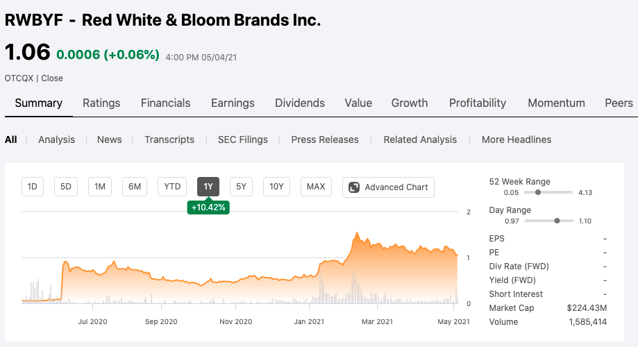
Task: Open Related Analysis headlines
Action: (420, 139)
